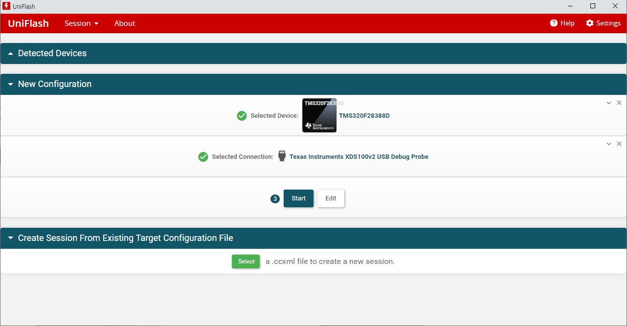Click 'a .ccxml file to create a new session' text
Screen dimensions: 627x326
click(x=330, y=261)
